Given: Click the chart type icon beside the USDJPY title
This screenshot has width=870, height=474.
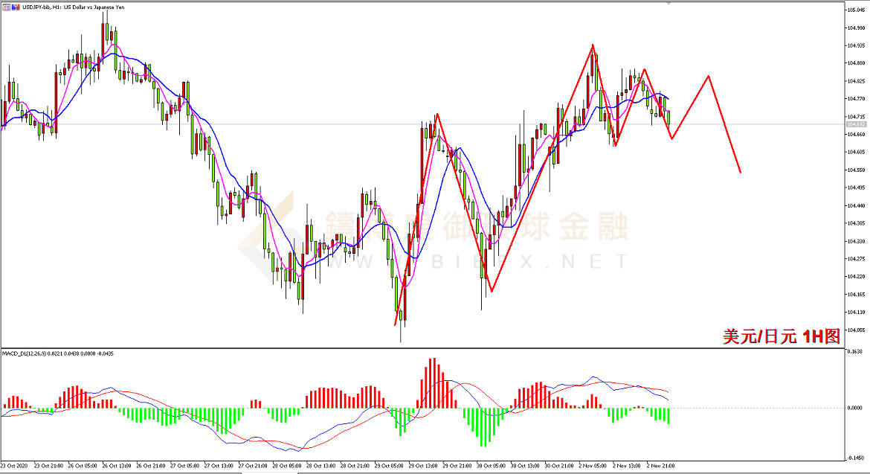Looking at the screenshot, I should (x=16, y=7).
